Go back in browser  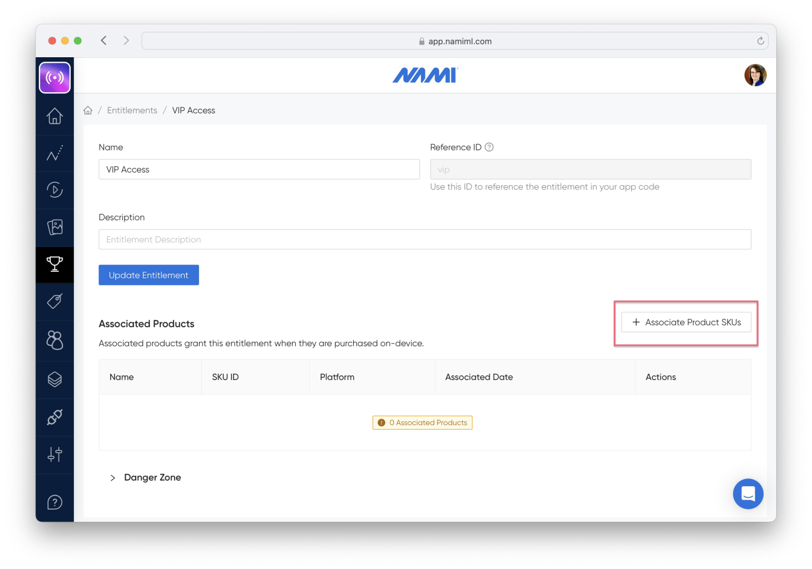point(103,41)
